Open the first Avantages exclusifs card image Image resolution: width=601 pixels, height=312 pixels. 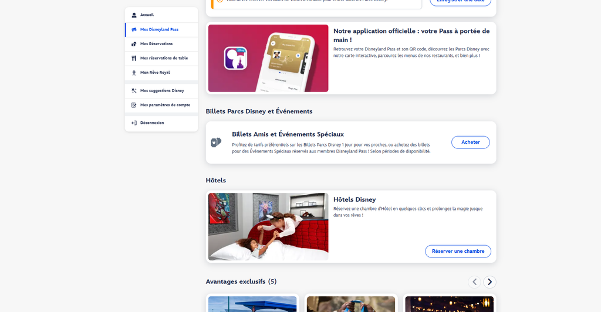tap(252, 304)
